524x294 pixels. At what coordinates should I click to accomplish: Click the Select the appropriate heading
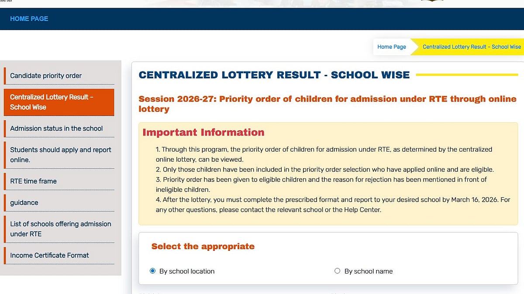203,246
